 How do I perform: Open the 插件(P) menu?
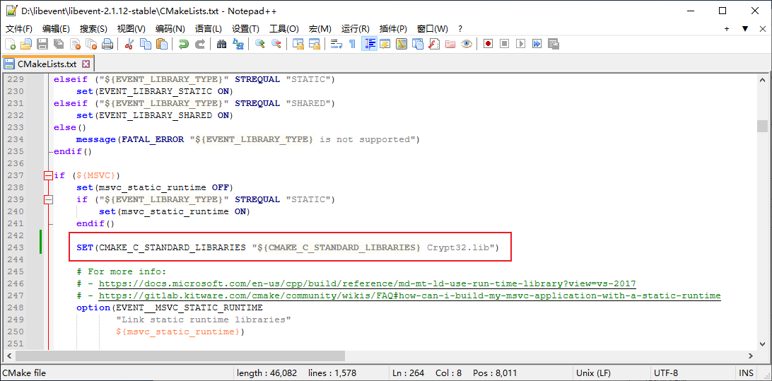[x=393, y=29]
